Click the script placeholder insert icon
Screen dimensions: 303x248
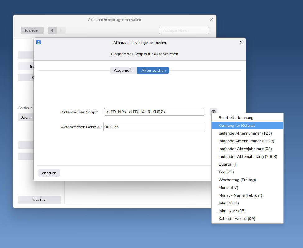click(x=213, y=111)
